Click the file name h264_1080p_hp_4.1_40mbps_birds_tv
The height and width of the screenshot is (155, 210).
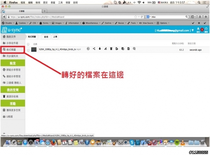tap(57, 49)
